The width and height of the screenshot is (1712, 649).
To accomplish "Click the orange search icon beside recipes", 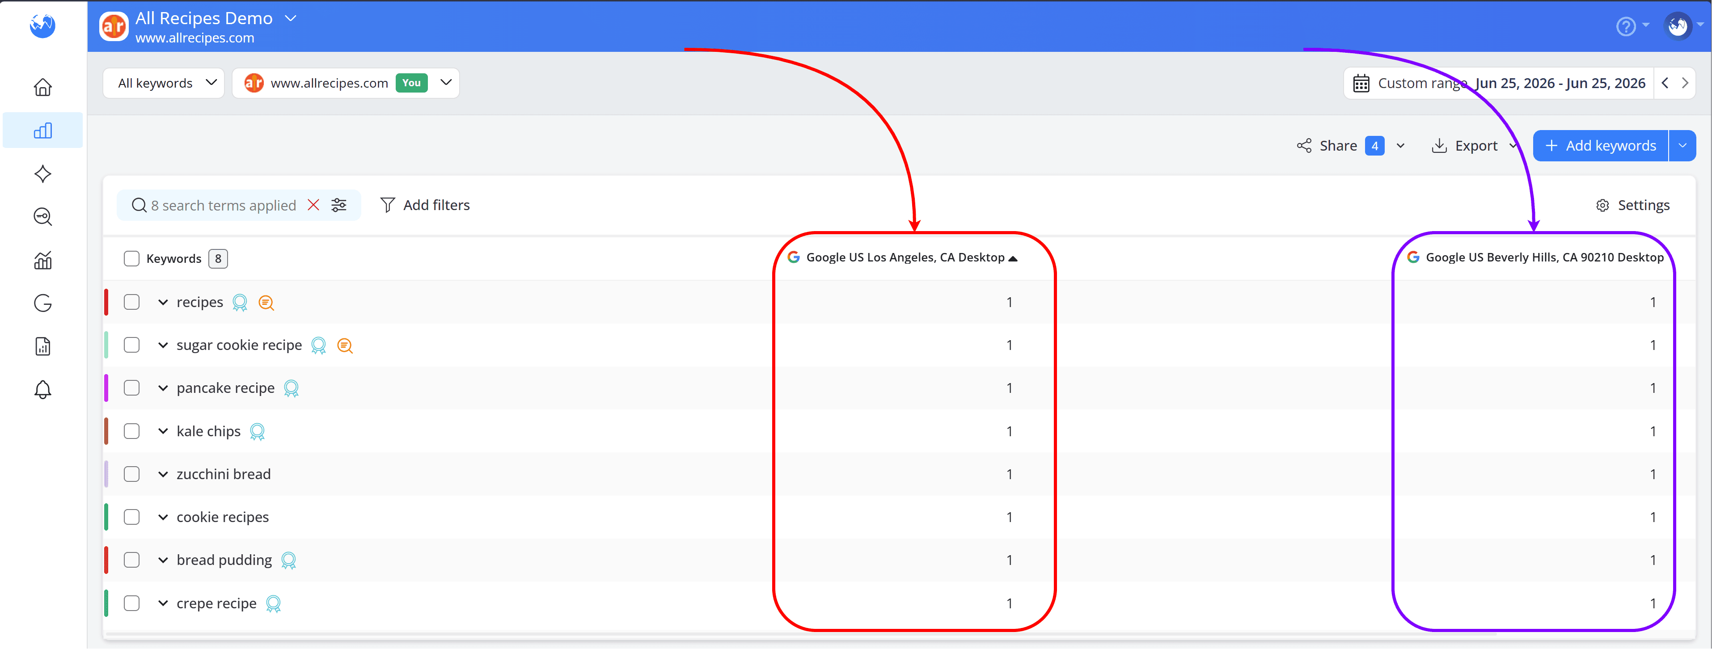I will (x=266, y=303).
